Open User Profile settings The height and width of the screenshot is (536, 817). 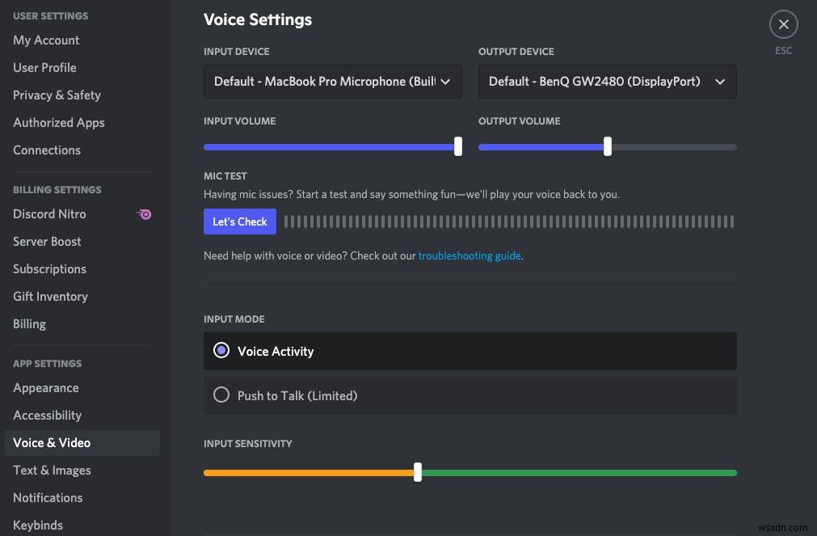pyautogui.click(x=44, y=67)
